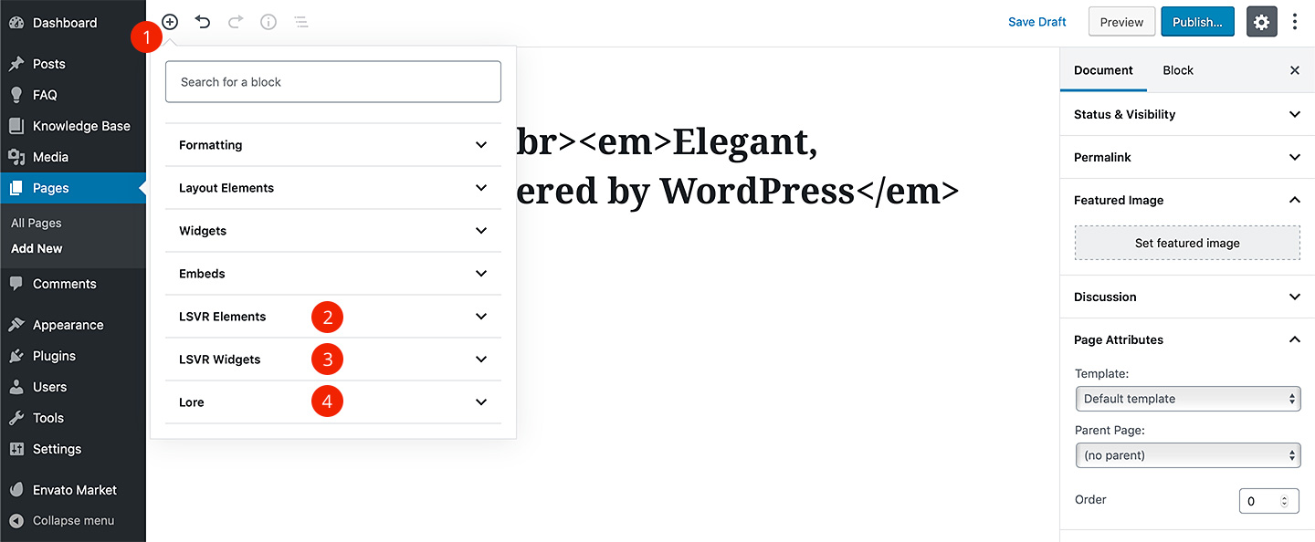
Task: Expand the Lore block category
Action: (x=333, y=402)
